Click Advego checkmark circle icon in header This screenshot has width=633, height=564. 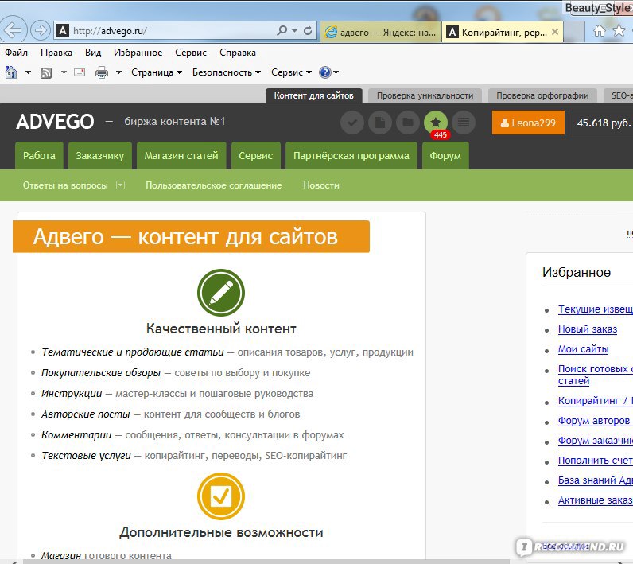(352, 123)
